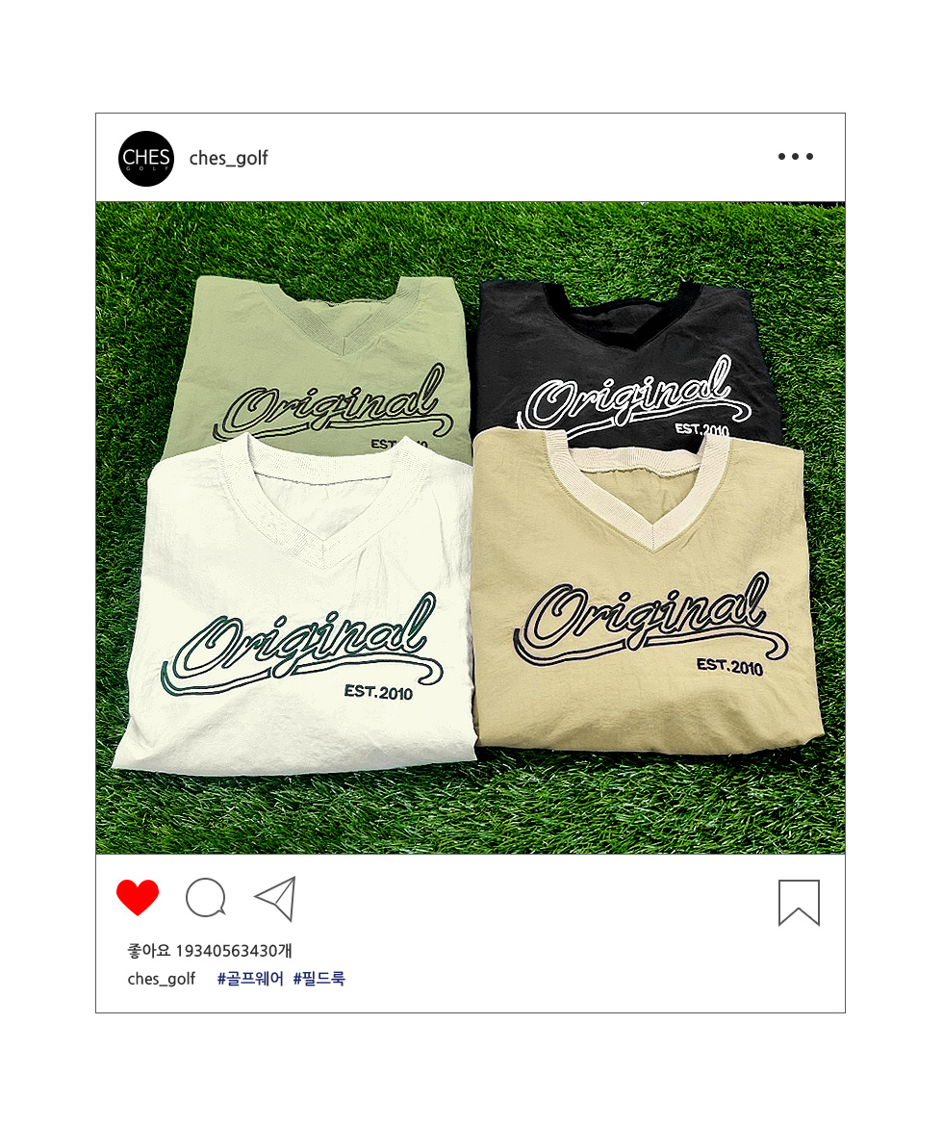Save the post with bookmark icon
943x1127 pixels.
pyautogui.click(x=799, y=902)
